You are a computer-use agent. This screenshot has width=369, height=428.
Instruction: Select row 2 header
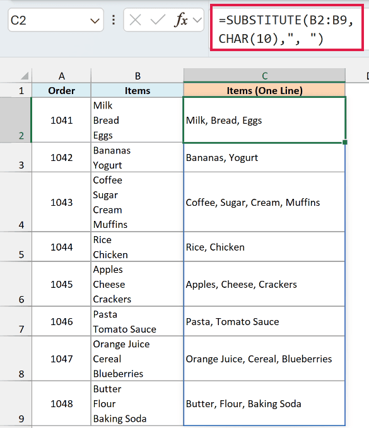[x=16, y=120]
